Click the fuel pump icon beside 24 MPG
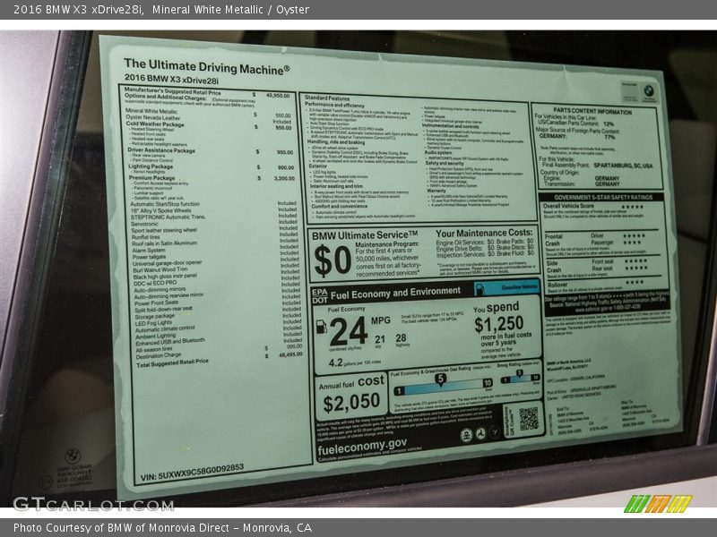 click(x=322, y=327)
